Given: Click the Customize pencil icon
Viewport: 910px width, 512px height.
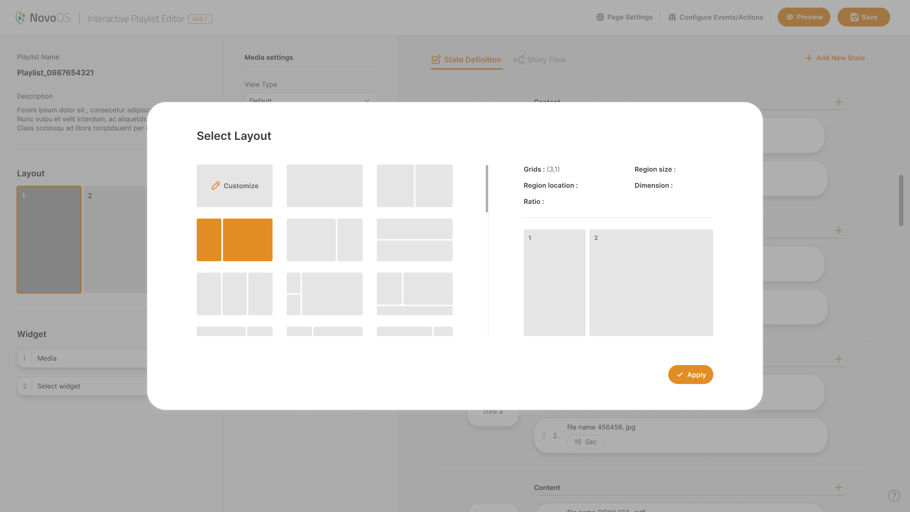Looking at the screenshot, I should coord(216,186).
